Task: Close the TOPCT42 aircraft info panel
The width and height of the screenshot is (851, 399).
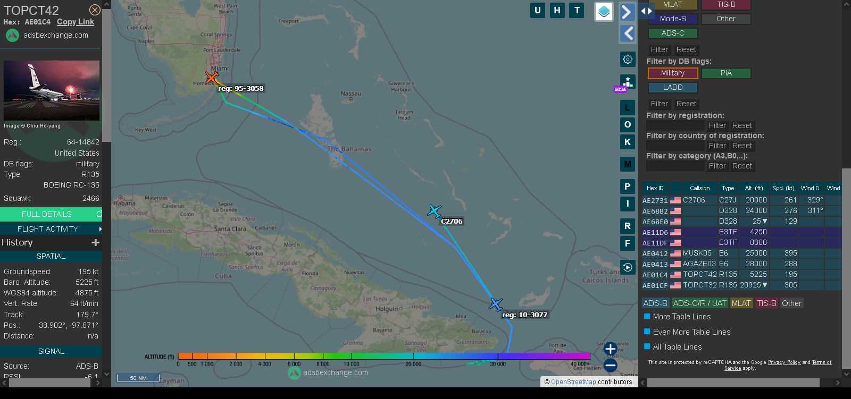Action: click(95, 10)
